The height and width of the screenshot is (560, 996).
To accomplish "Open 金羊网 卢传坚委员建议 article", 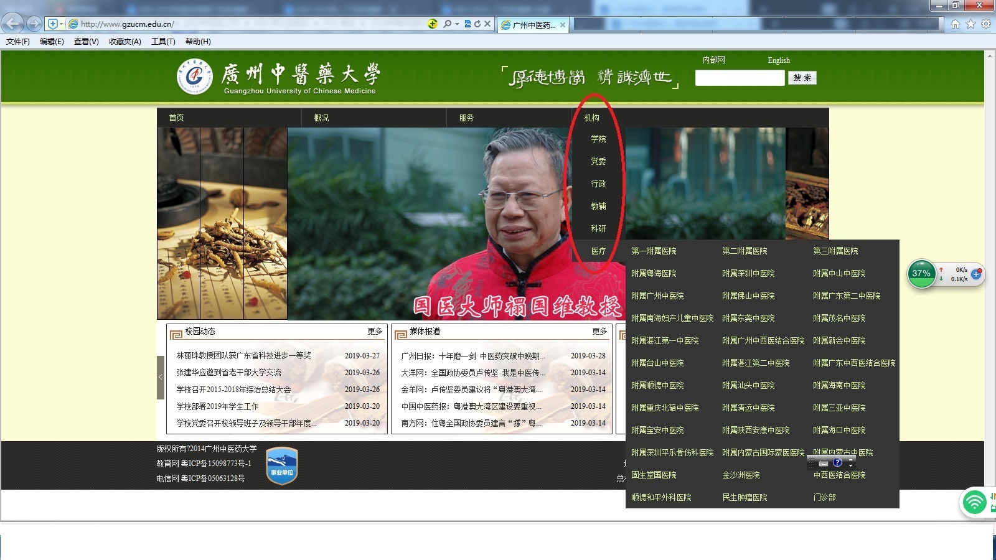I will coord(472,390).
